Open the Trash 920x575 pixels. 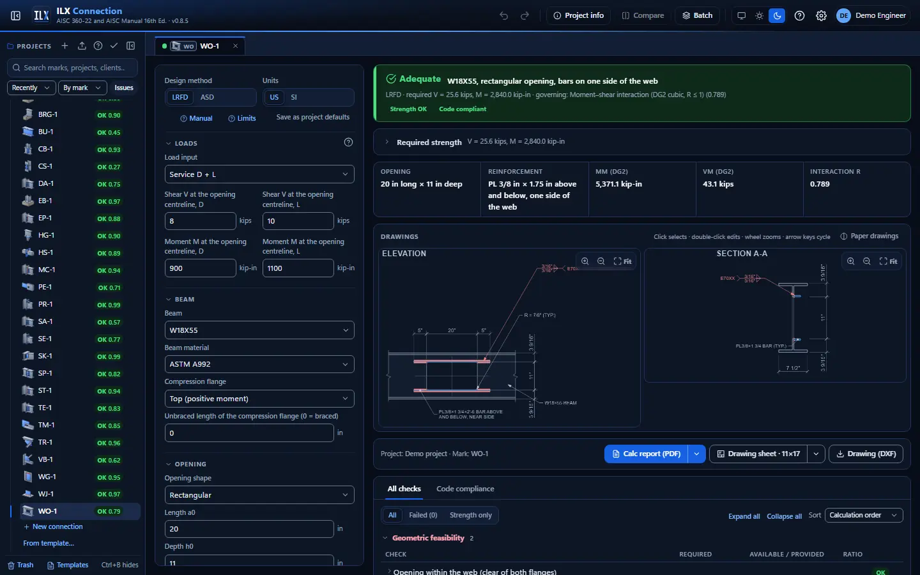tap(20, 565)
